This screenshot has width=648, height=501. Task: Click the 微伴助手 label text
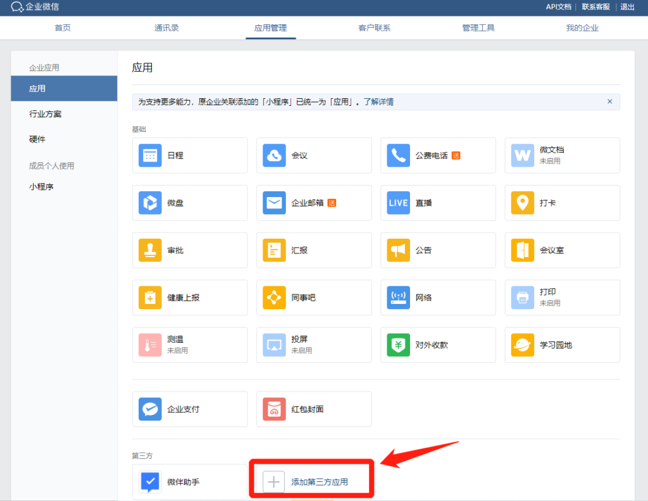(x=183, y=482)
